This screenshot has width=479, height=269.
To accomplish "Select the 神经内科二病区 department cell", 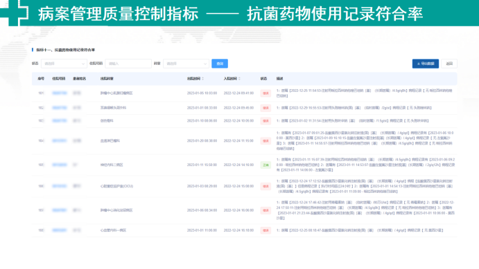I will click(x=112, y=165).
